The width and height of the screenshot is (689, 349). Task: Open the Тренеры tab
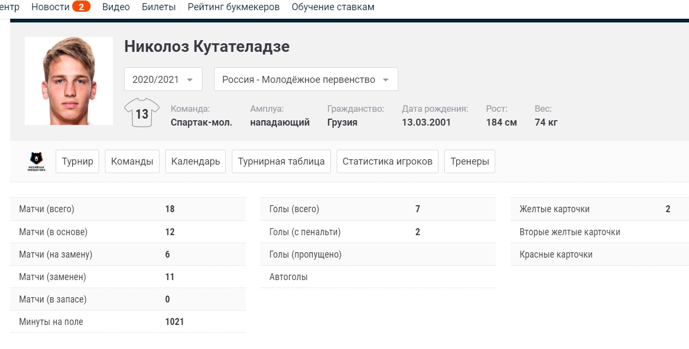[470, 161]
